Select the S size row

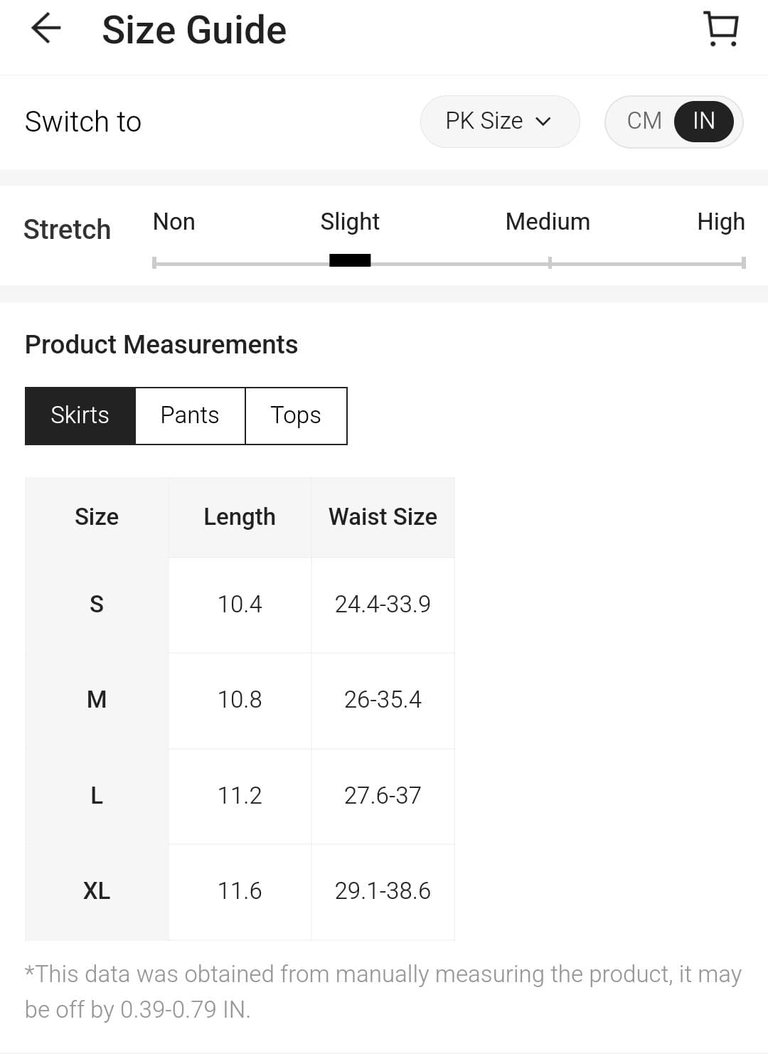(97, 605)
